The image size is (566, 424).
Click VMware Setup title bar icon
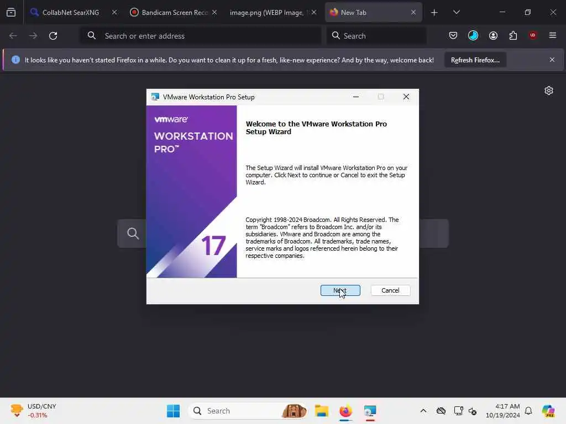tap(155, 97)
